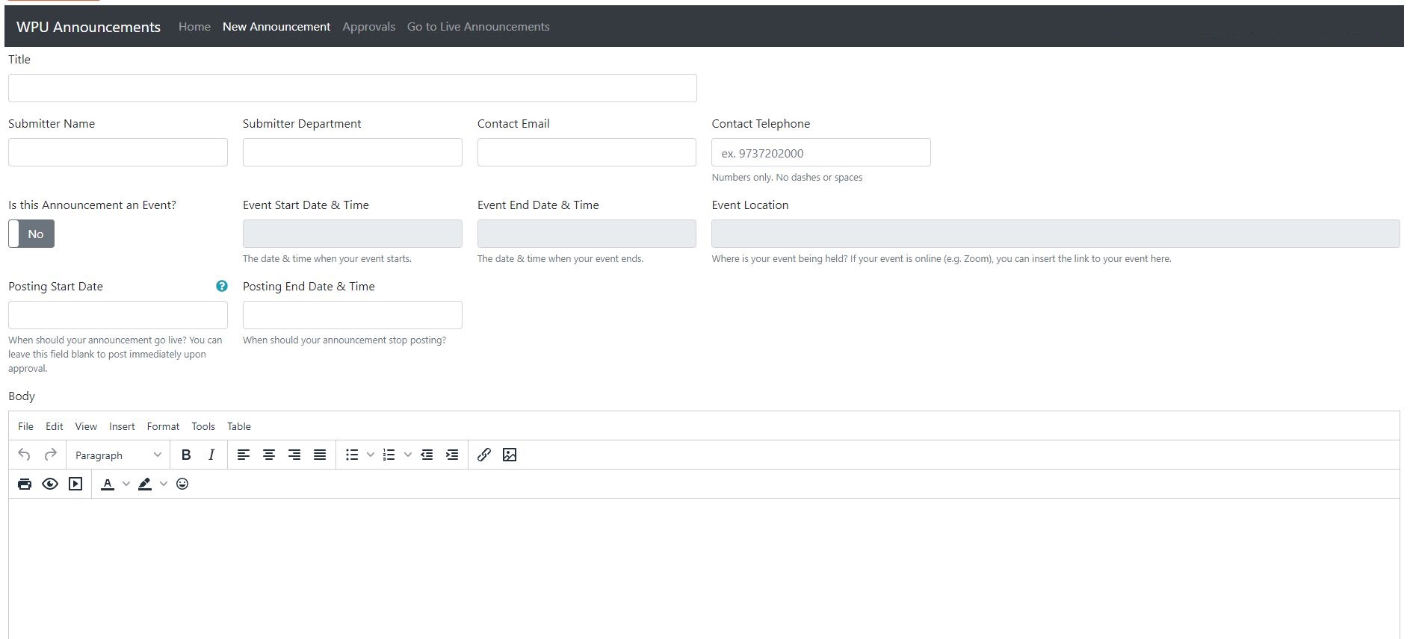Apply italic formatting in editor

[x=211, y=455]
